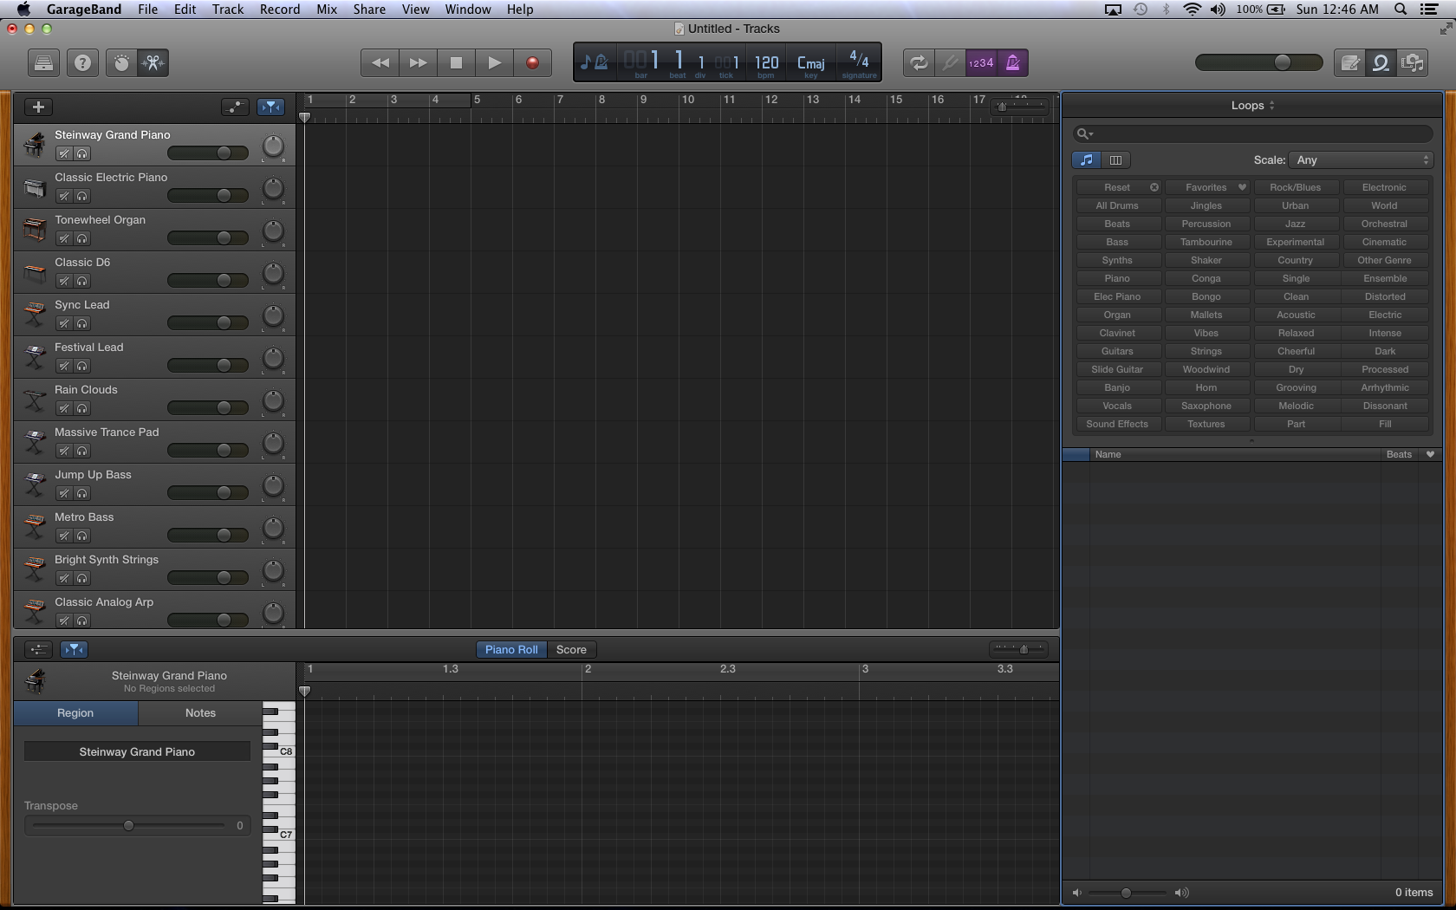This screenshot has width=1456, height=910.
Task: Click the Wi-Fi icon in menu bar
Action: (1193, 9)
